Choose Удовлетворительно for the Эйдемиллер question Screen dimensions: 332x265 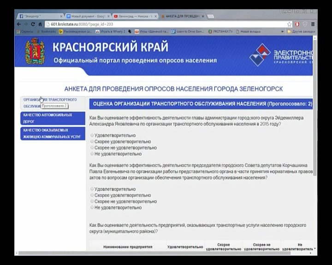(92, 135)
